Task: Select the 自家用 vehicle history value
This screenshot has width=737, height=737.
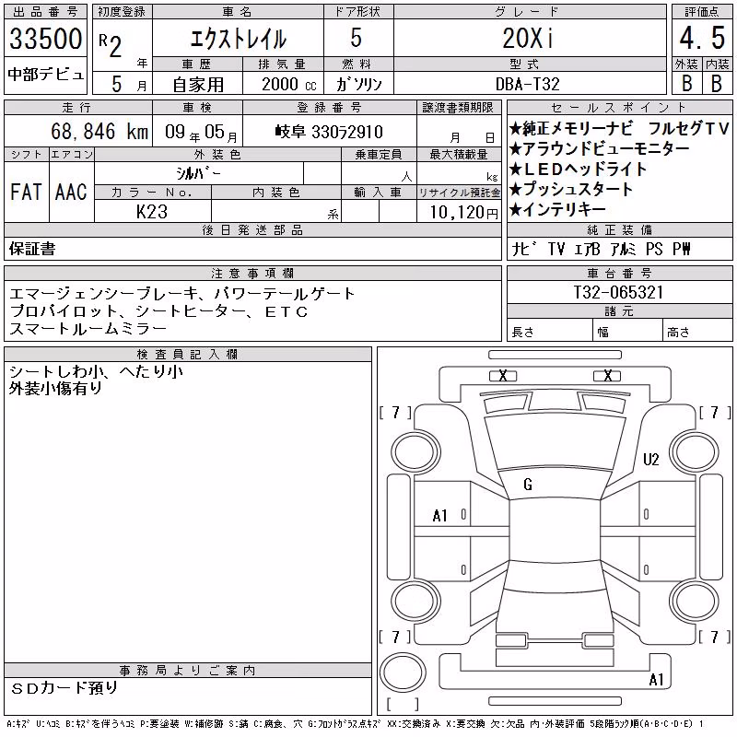Action: click(198, 85)
